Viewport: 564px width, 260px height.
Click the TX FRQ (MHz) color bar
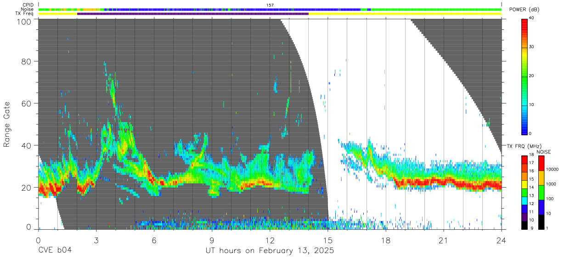[x=525, y=193]
